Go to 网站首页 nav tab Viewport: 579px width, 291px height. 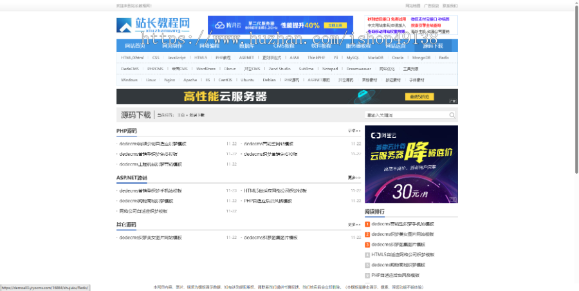pyautogui.click(x=135, y=46)
